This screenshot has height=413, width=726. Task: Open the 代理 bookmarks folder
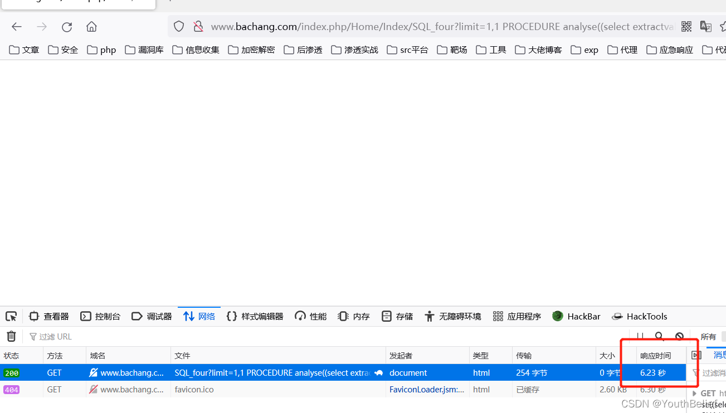(x=622, y=50)
